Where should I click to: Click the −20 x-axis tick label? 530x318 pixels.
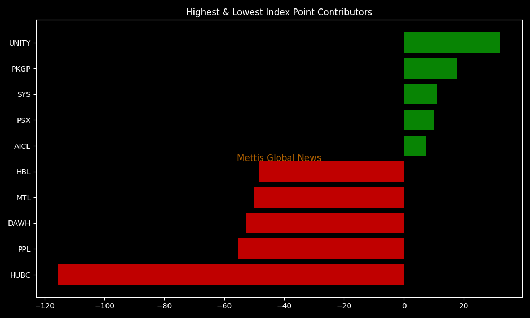click(344, 306)
